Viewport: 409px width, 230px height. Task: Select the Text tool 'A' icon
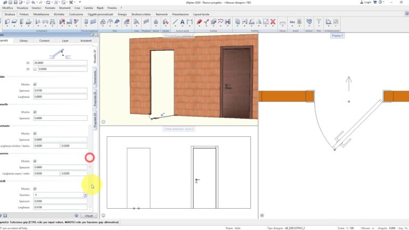click(182, 22)
